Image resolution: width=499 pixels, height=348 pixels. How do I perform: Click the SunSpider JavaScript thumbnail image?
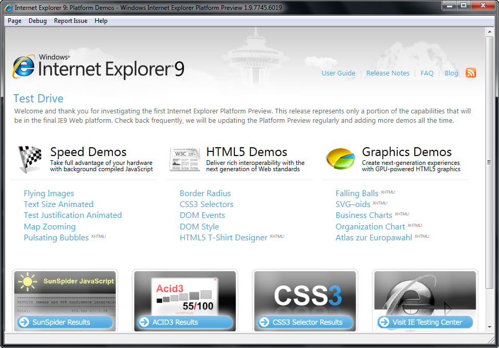(x=65, y=293)
